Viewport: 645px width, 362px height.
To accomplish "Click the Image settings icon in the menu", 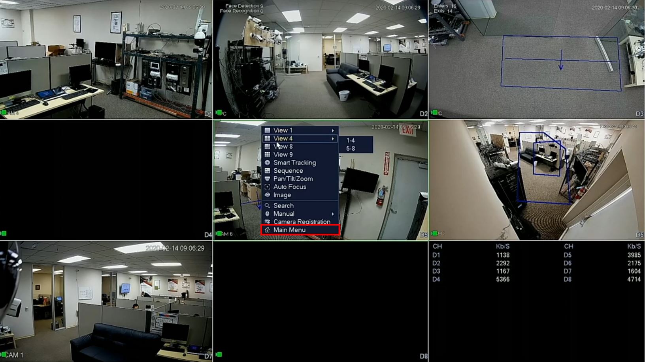I will (267, 195).
